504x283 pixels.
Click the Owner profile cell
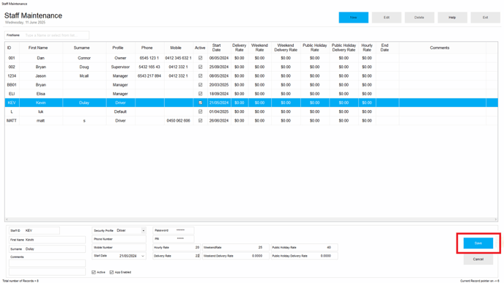[x=121, y=58]
